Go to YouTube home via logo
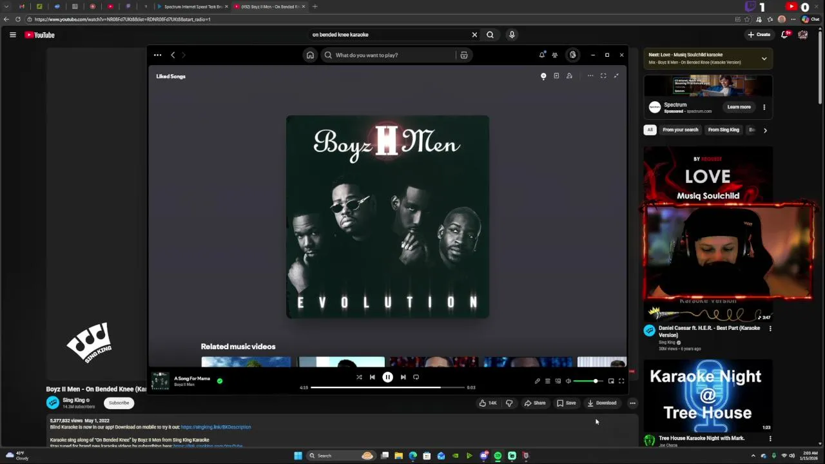 coord(40,35)
